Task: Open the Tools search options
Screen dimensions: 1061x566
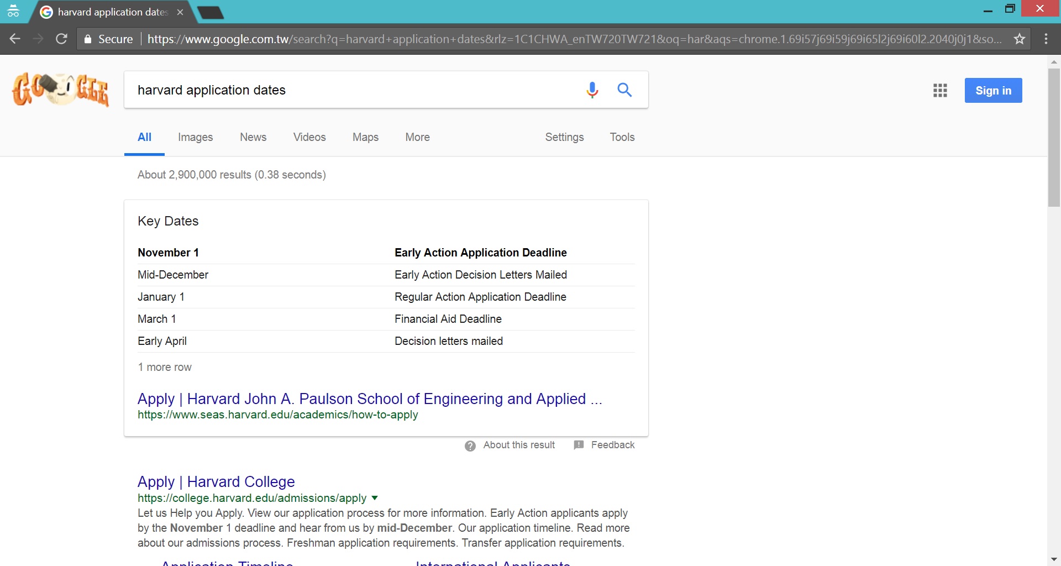Action: pyautogui.click(x=622, y=137)
